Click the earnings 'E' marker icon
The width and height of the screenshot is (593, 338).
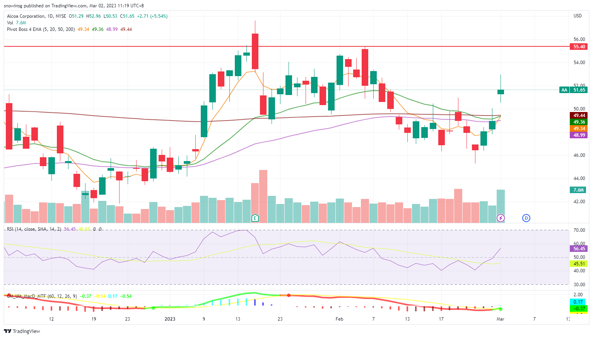point(255,218)
